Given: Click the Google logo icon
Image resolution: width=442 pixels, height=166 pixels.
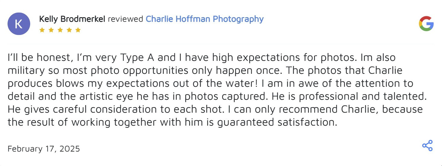Looking at the screenshot, I should [426, 24].
